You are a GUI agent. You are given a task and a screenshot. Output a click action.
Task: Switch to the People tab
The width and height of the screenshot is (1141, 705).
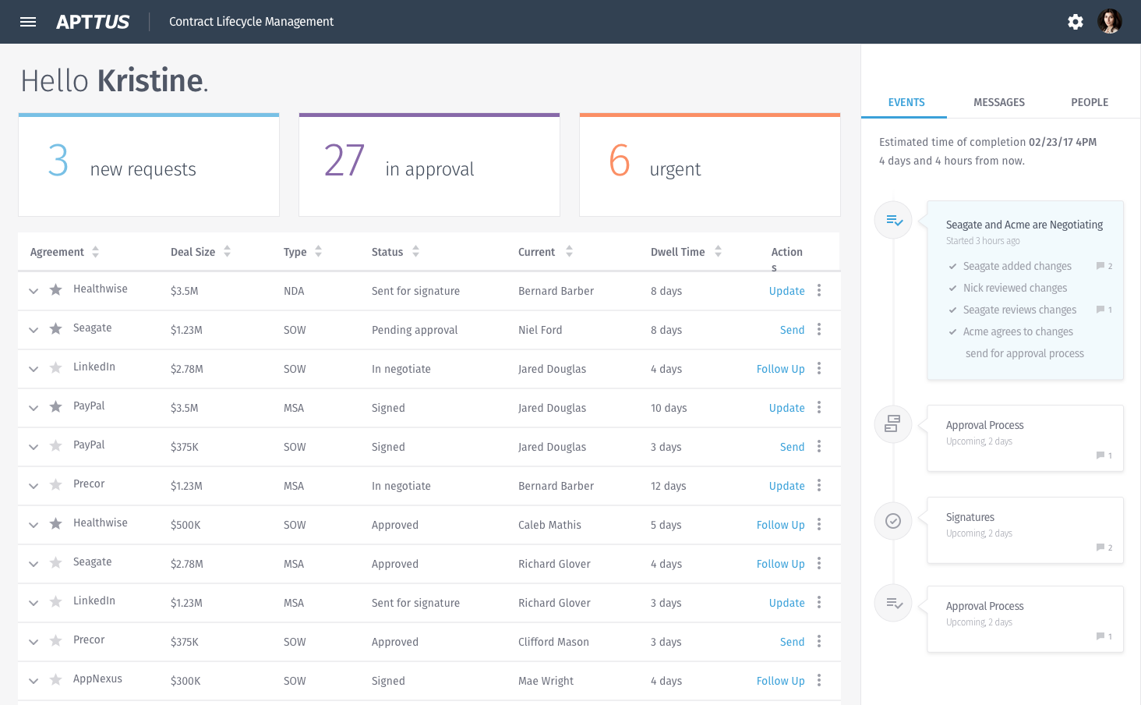1090,102
